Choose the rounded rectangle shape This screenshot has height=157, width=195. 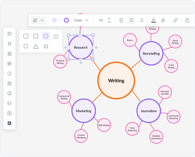tap(26, 36)
